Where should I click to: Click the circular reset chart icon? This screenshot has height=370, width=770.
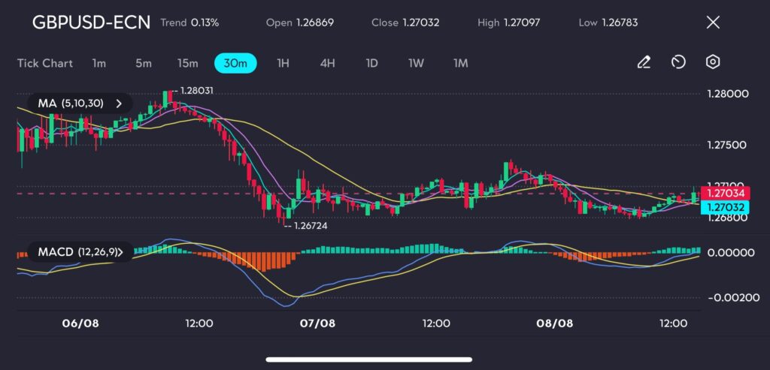coord(678,62)
